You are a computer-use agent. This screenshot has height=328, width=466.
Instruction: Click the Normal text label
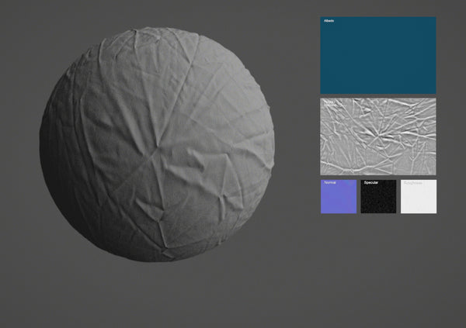tap(329, 183)
